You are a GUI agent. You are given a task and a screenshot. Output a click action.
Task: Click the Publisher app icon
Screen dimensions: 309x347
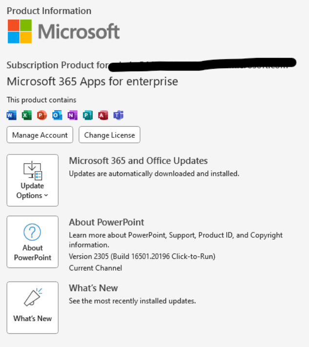(88, 116)
